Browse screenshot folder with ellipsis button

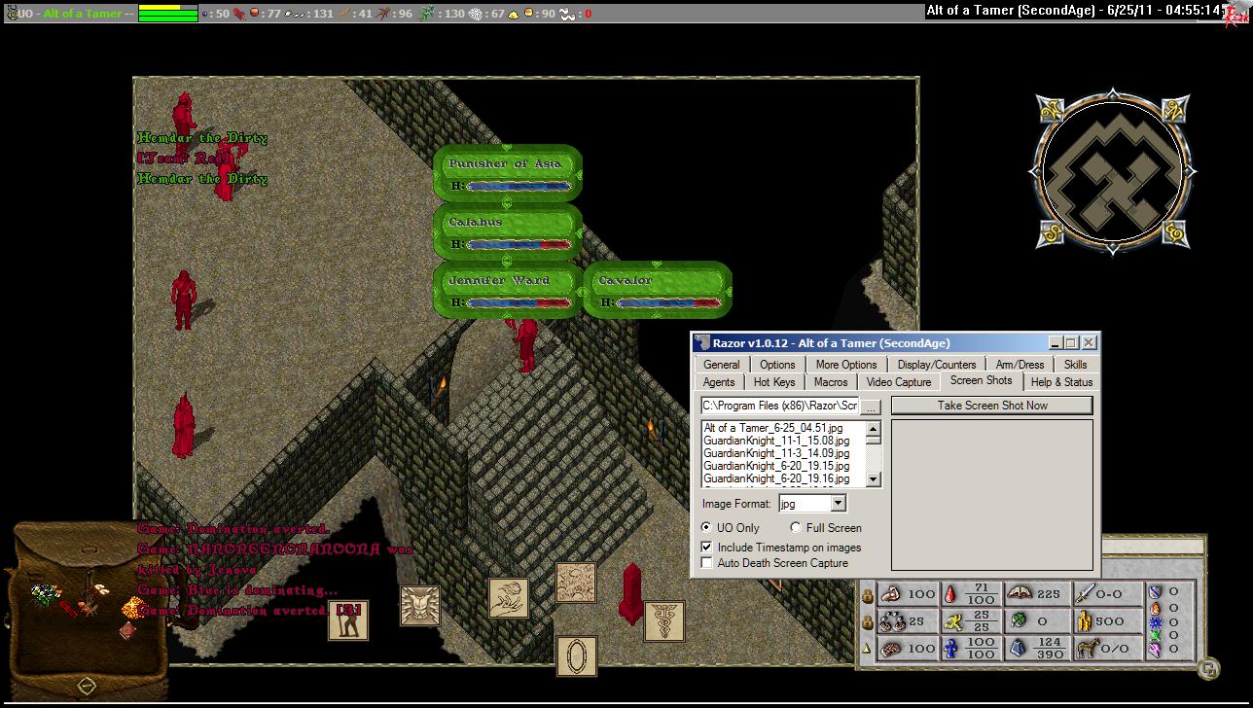coord(871,406)
